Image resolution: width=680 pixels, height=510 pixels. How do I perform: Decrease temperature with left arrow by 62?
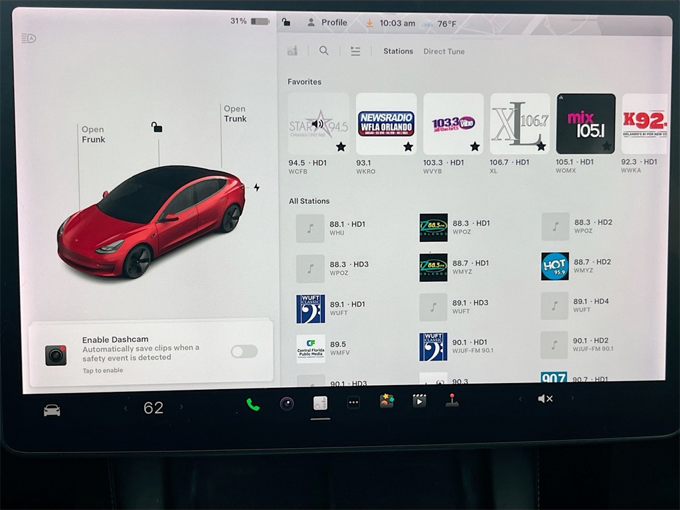(x=126, y=408)
